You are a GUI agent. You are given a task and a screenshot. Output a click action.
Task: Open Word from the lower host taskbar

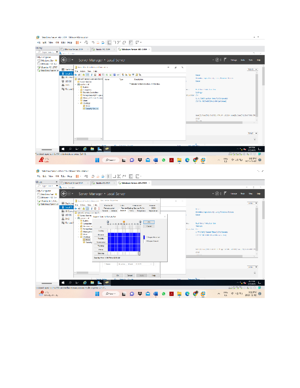[x=155, y=294]
